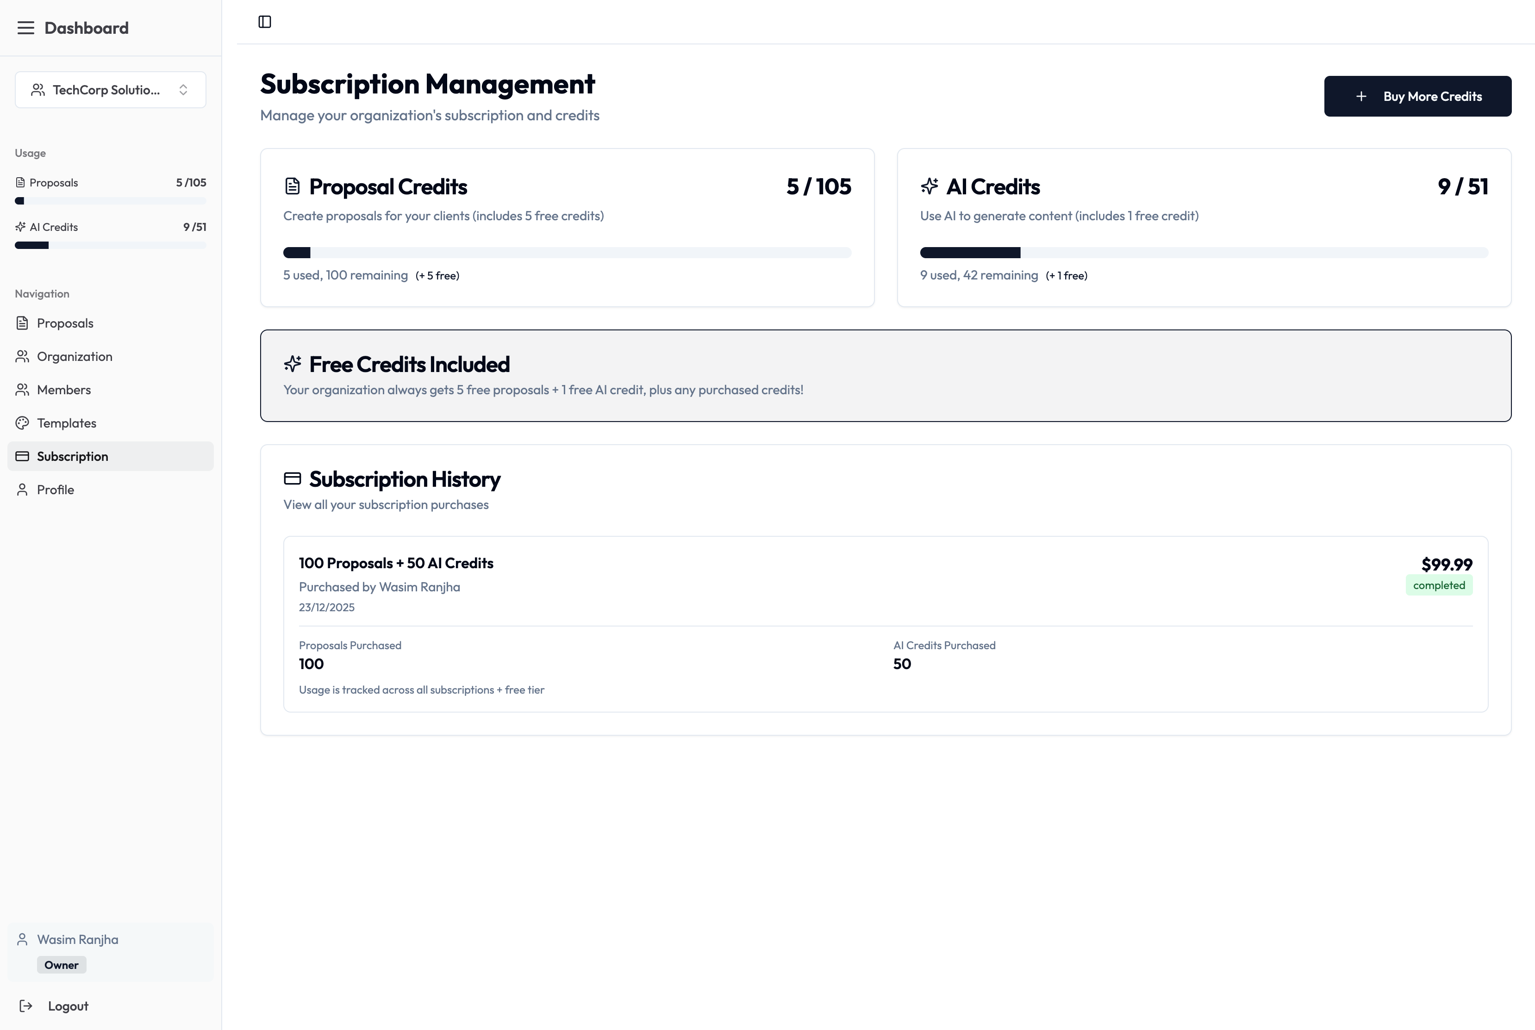Click the AI Credits progress bar in card
This screenshot has width=1535, height=1030.
[1204, 253]
